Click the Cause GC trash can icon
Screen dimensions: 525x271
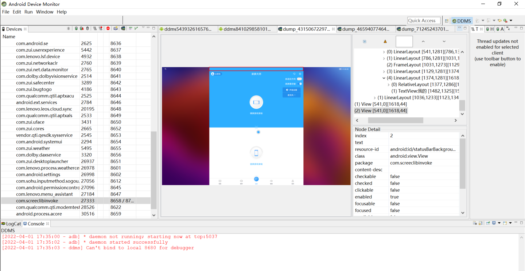[x=87, y=28]
